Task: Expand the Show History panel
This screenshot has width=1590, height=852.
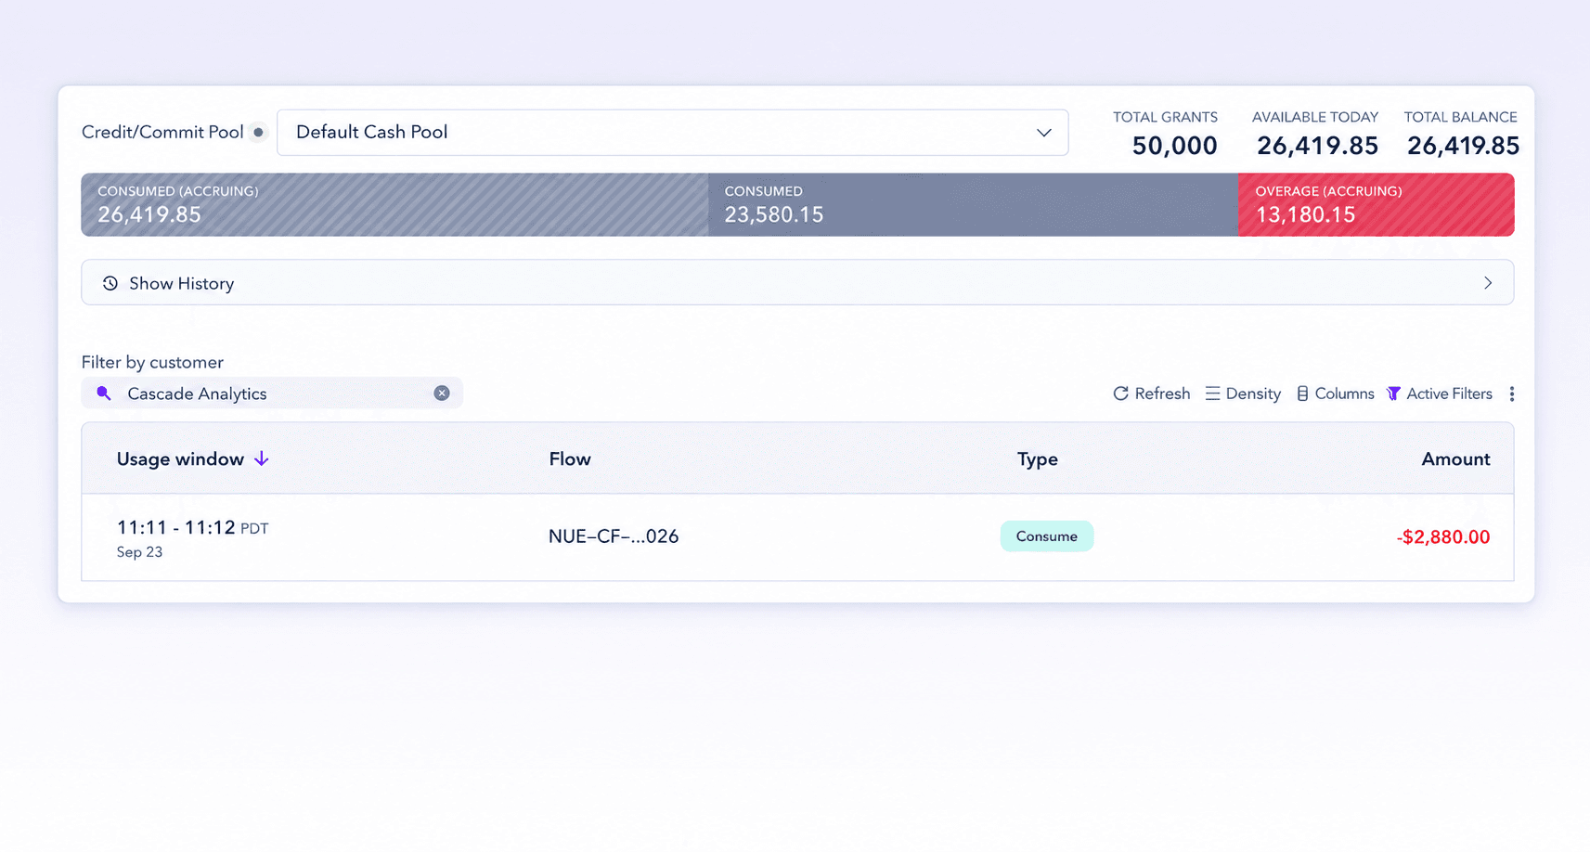Action: coord(797,283)
